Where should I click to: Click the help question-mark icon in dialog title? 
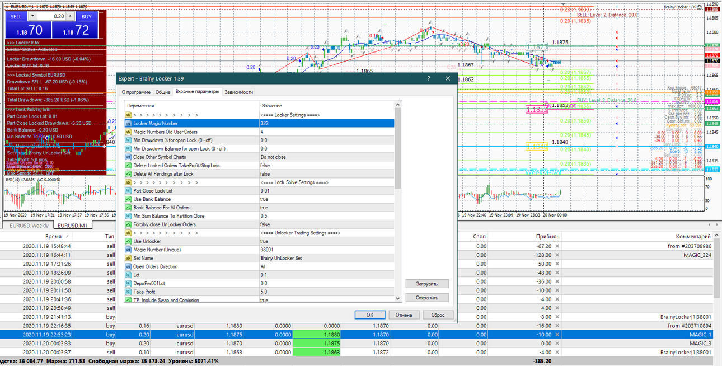429,79
